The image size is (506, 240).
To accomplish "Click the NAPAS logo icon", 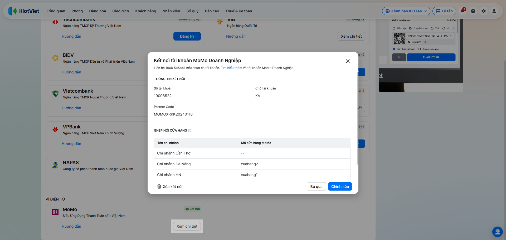I will 55,165.
